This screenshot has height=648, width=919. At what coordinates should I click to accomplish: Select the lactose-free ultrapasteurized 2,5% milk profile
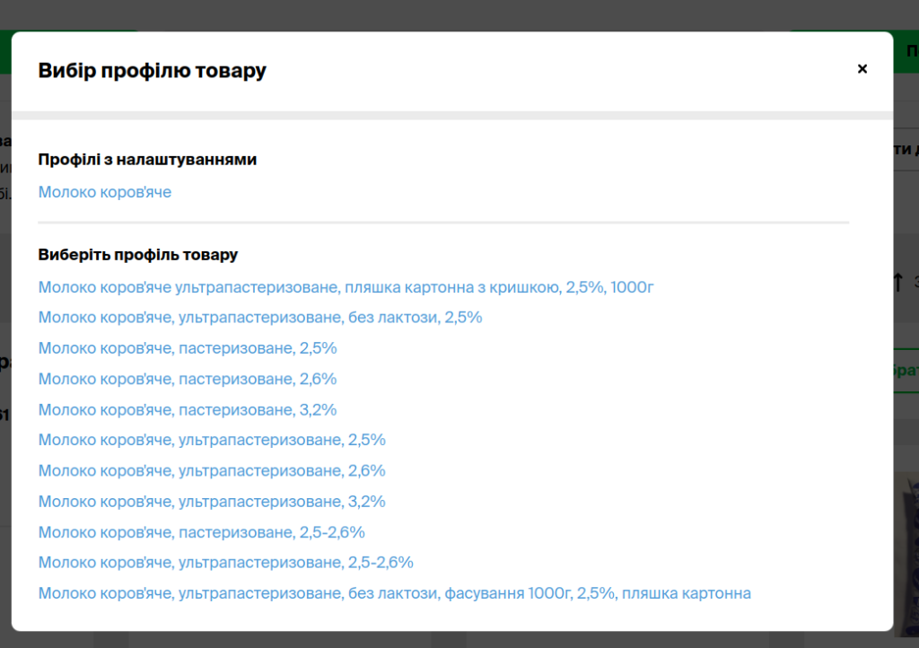tap(260, 317)
